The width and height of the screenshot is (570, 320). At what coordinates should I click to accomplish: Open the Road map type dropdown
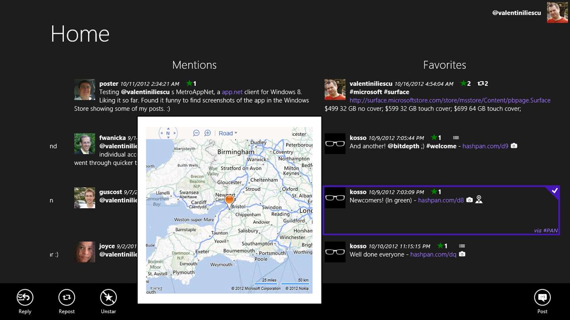(228, 133)
